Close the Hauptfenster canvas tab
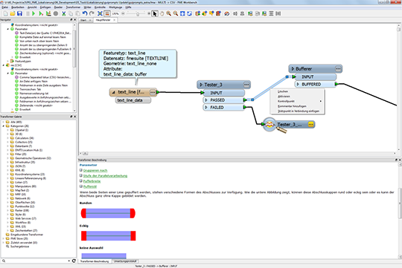The width and height of the screenshot is (402, 268). click(x=115, y=20)
